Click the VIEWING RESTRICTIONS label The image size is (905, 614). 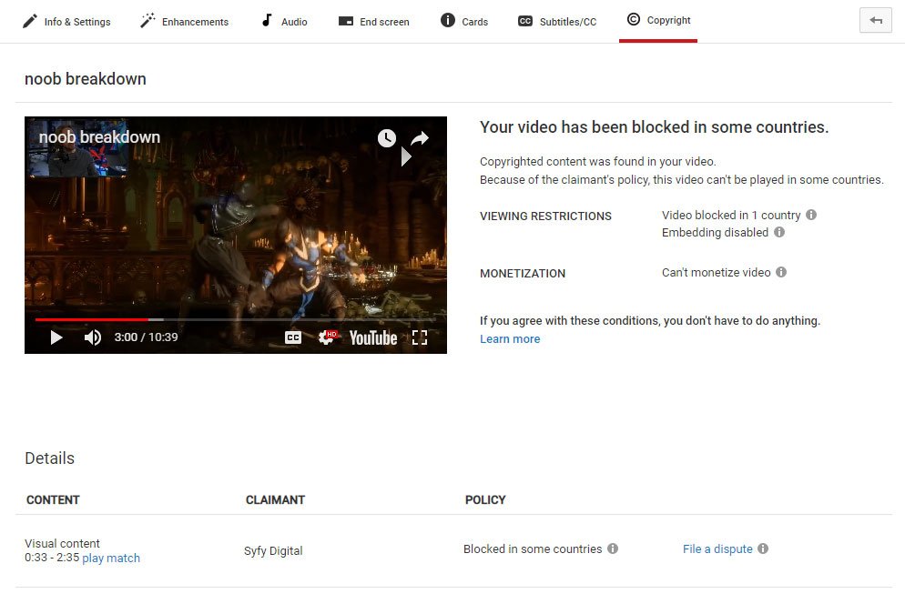[x=545, y=216]
